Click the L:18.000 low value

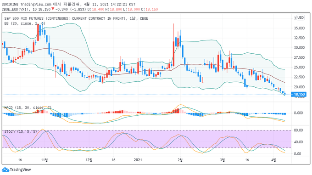pos(132,9)
